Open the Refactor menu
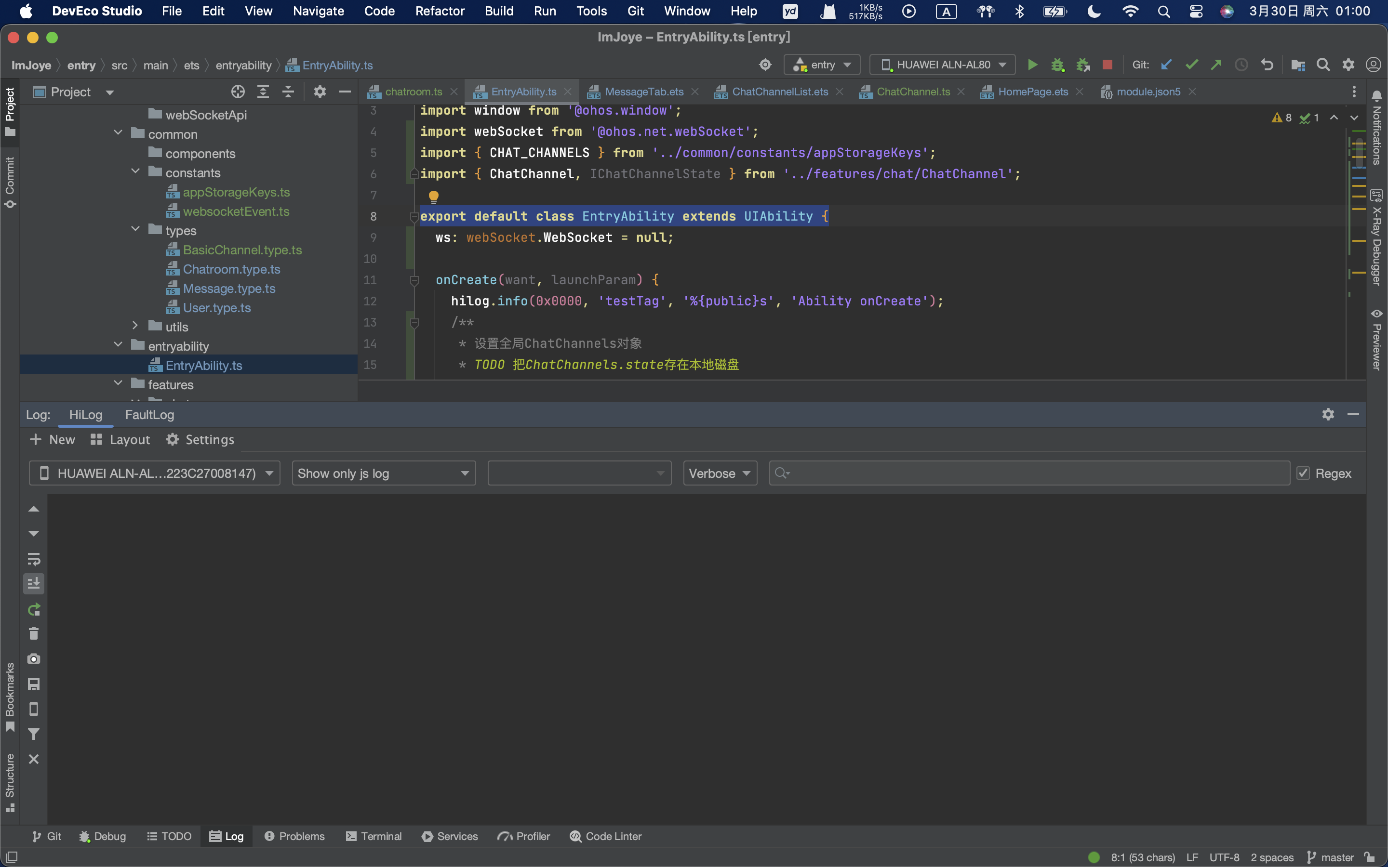1388x867 pixels. pyautogui.click(x=440, y=11)
